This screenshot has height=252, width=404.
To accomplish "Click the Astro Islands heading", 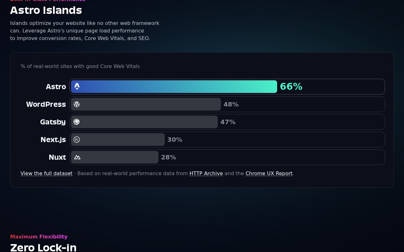I will point(46,10).
